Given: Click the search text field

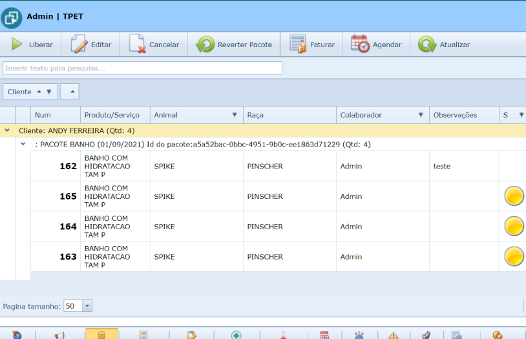Looking at the screenshot, I should pyautogui.click(x=142, y=68).
